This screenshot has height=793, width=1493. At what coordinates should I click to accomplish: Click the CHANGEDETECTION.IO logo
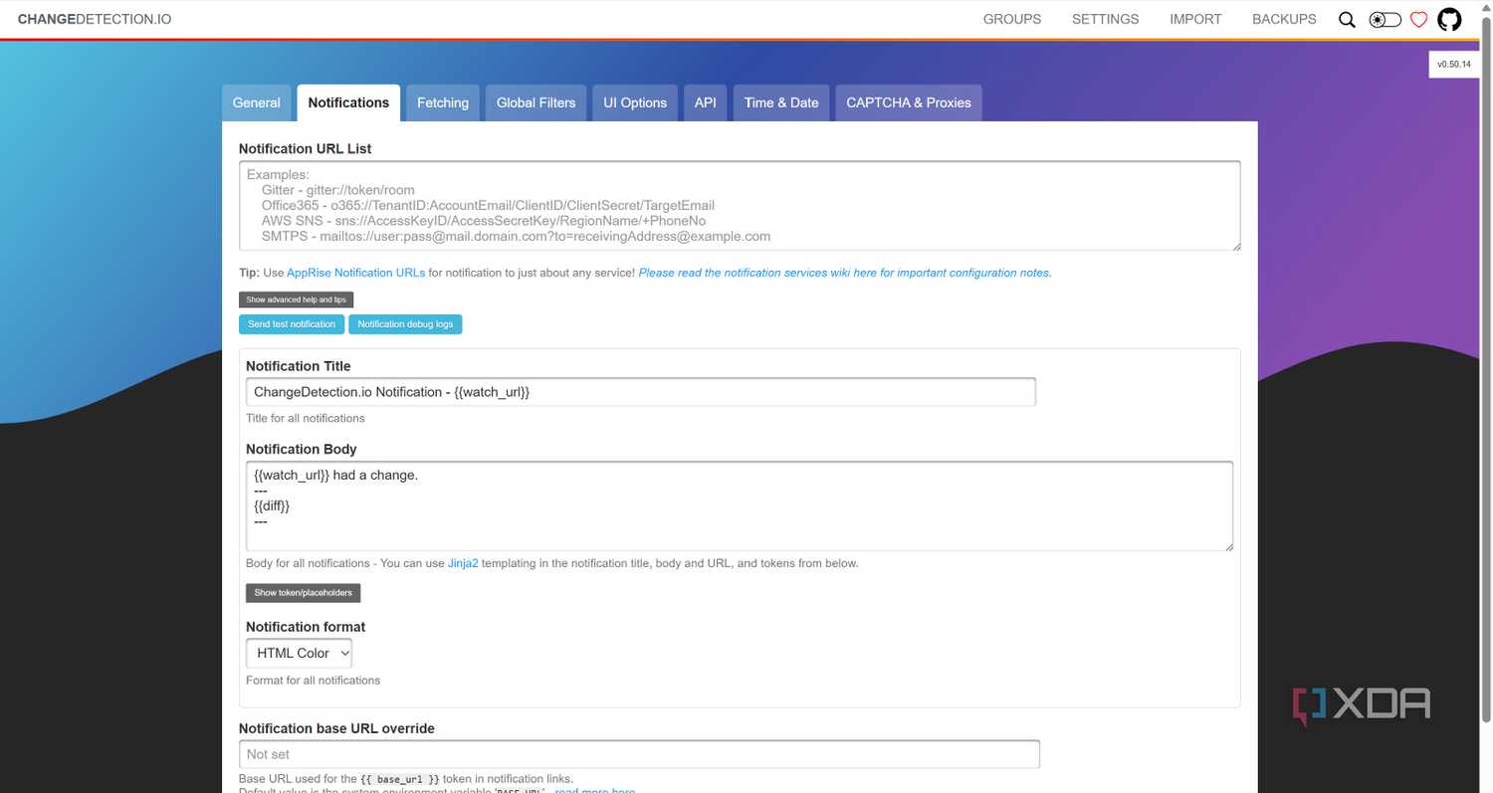click(95, 19)
